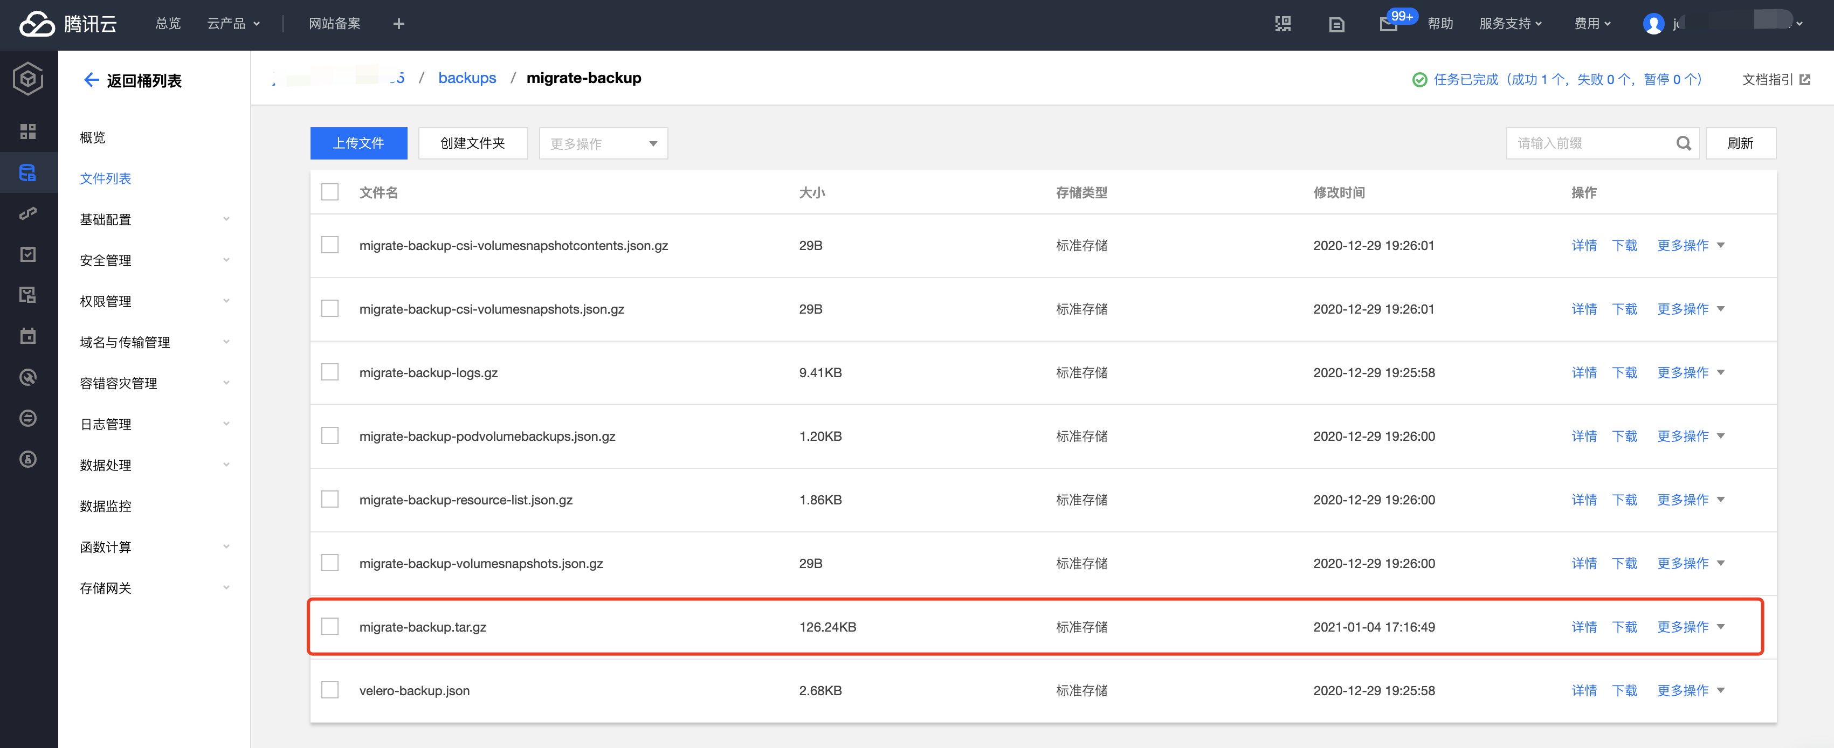1834x748 pixels.
Task: Check the migrate-backup.tar.gz row checkbox
Action: (x=329, y=626)
